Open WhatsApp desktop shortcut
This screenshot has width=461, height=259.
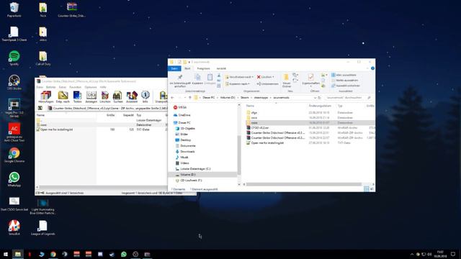pos(14,179)
